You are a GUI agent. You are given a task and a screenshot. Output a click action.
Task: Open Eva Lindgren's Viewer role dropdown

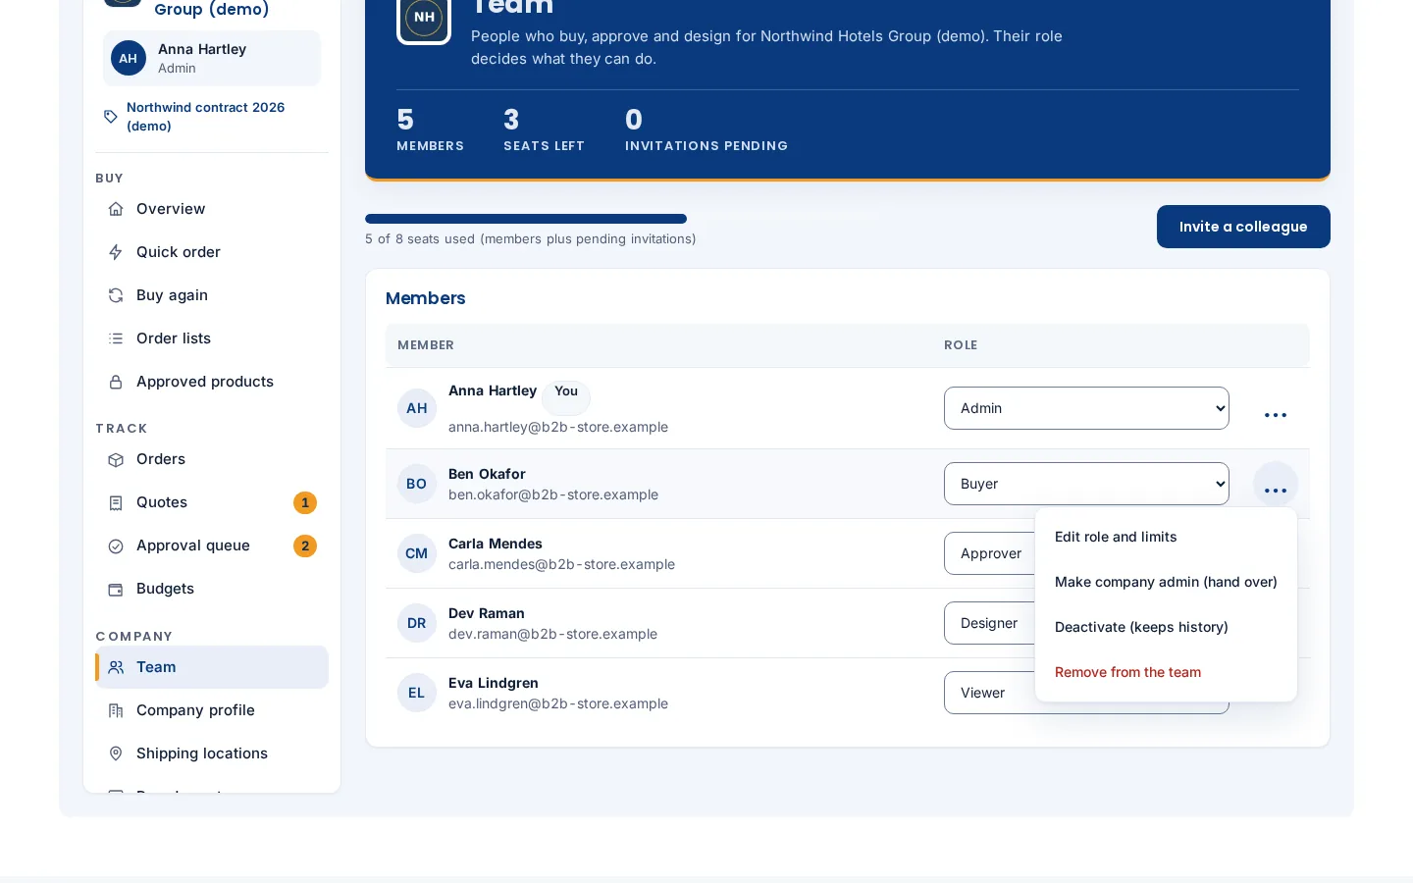989,693
